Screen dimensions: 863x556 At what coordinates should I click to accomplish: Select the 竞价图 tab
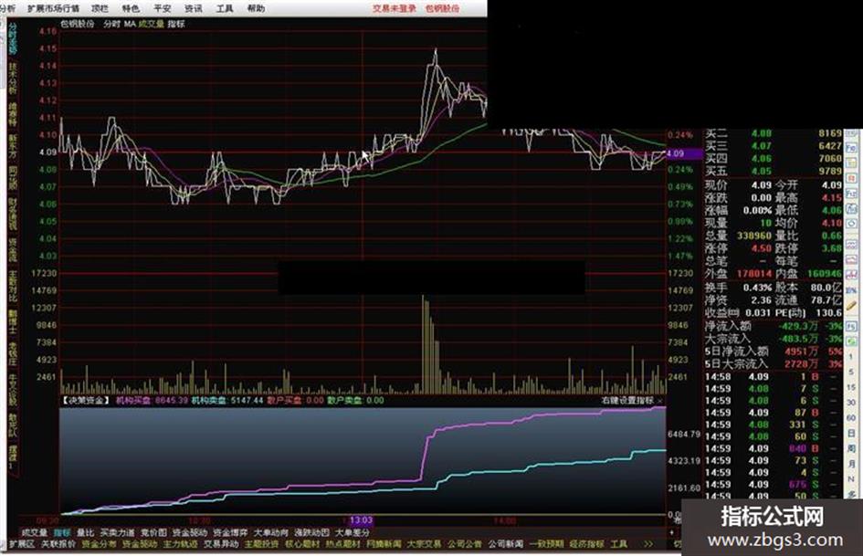coord(153,533)
